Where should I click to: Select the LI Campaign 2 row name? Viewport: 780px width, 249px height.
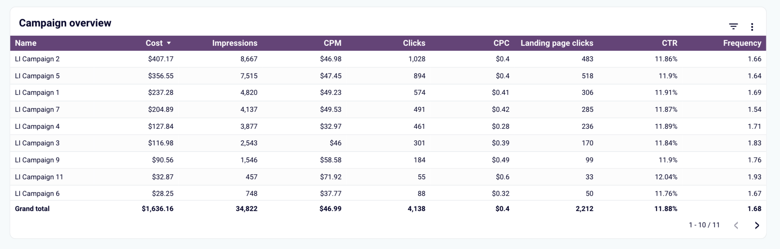37,59
